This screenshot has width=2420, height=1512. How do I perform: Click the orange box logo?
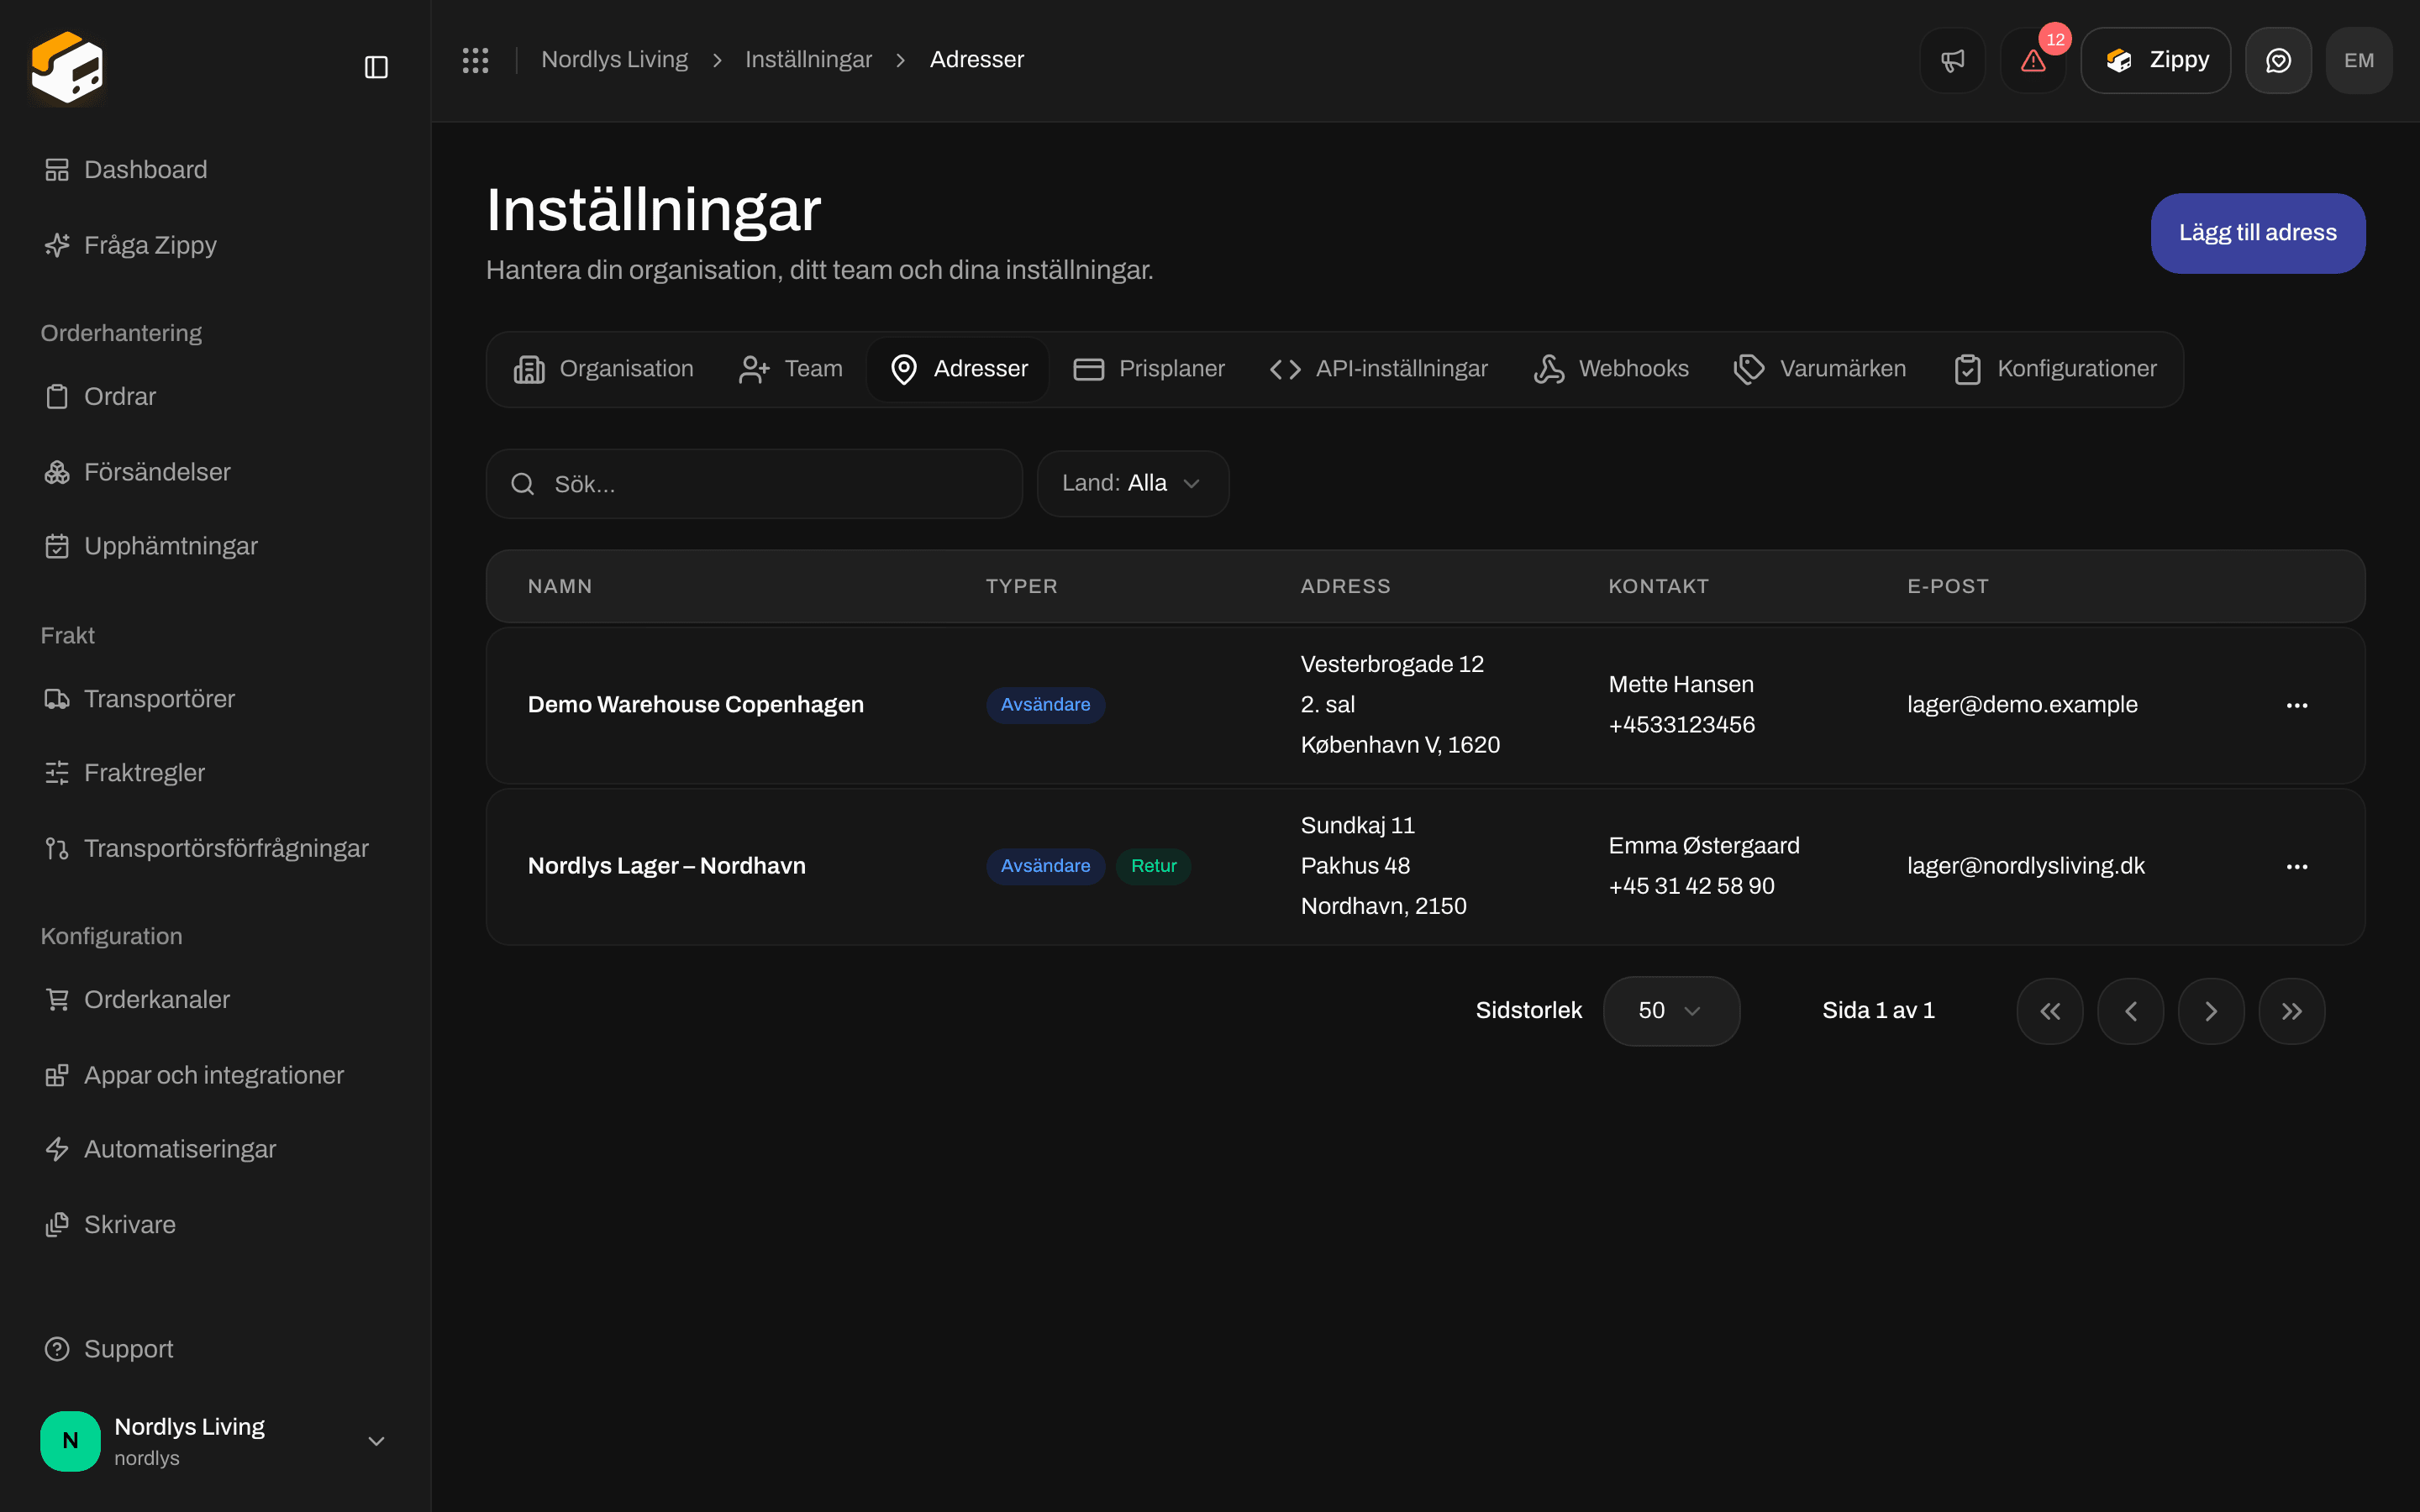67,67
